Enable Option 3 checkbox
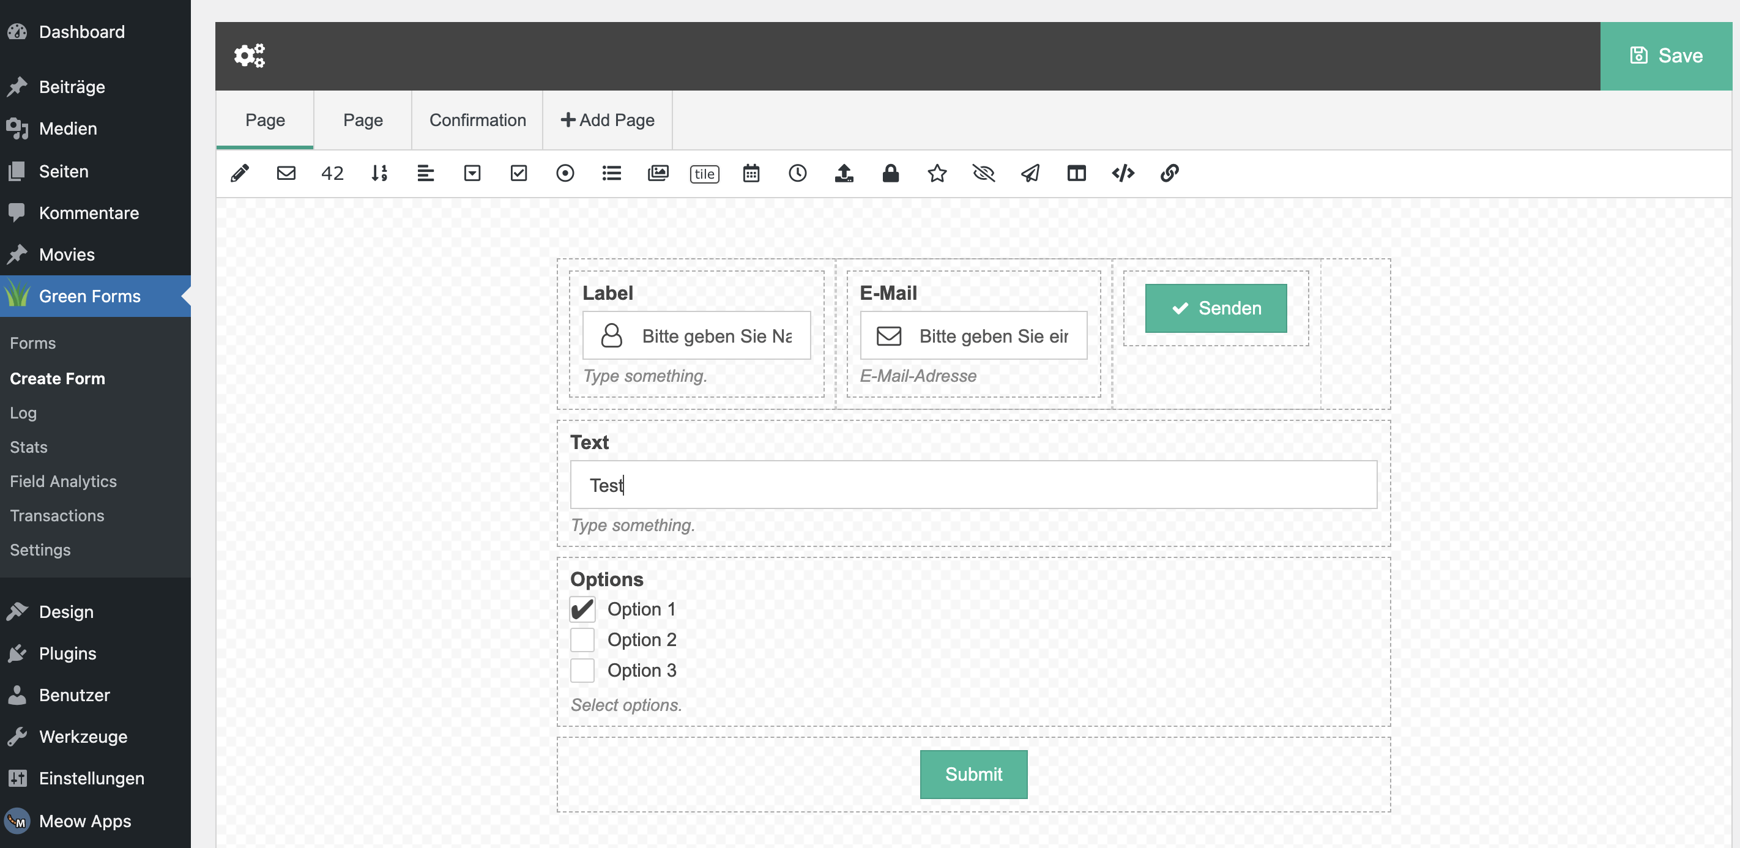This screenshot has width=1740, height=848. point(582,671)
